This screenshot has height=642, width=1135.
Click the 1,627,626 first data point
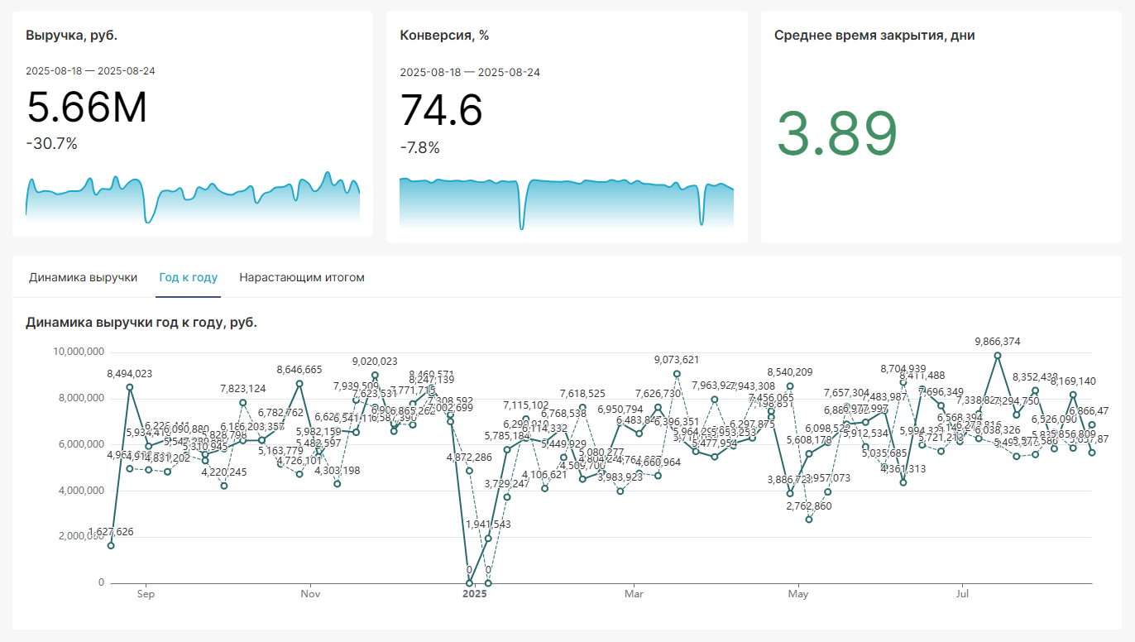111,545
